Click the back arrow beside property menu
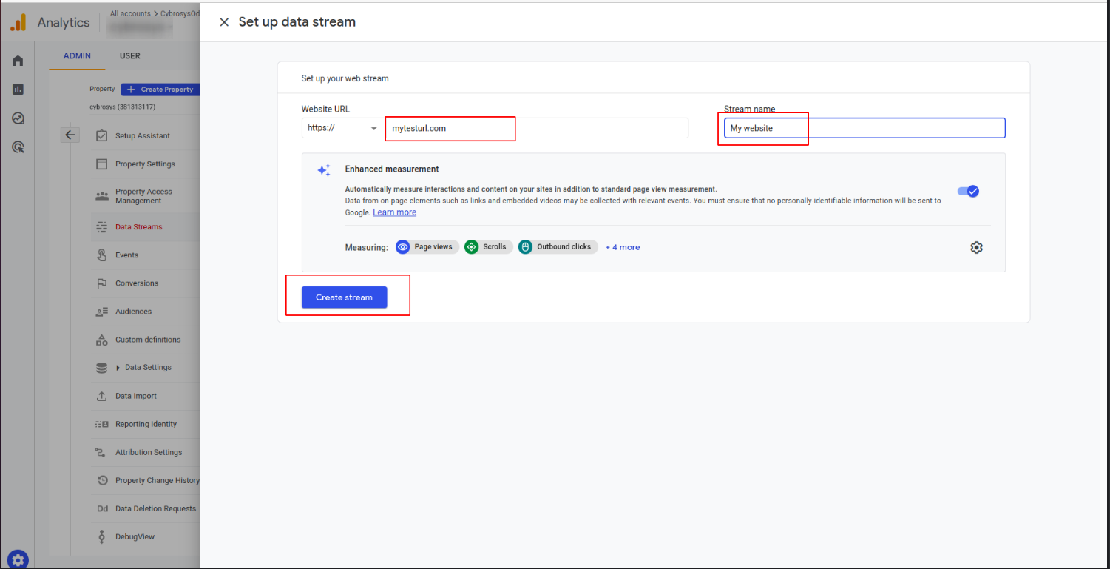1110x569 pixels. click(x=70, y=135)
